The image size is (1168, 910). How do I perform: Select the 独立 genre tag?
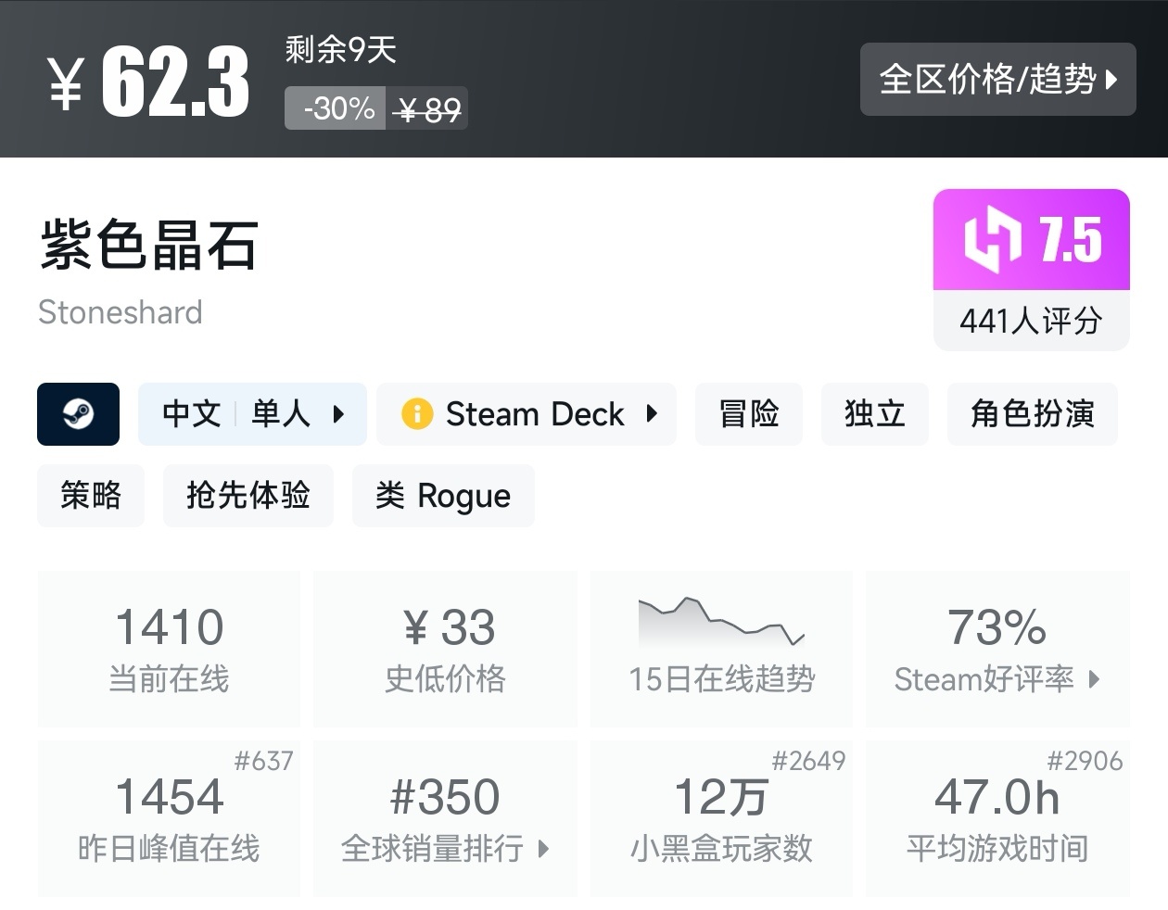pos(874,414)
